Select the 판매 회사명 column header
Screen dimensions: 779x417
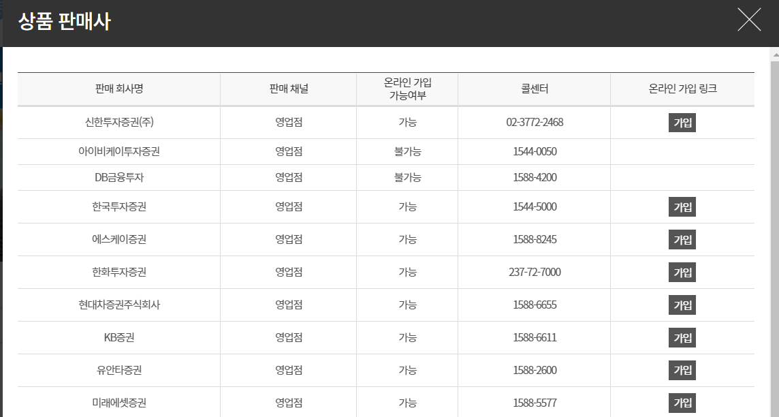[x=119, y=89]
